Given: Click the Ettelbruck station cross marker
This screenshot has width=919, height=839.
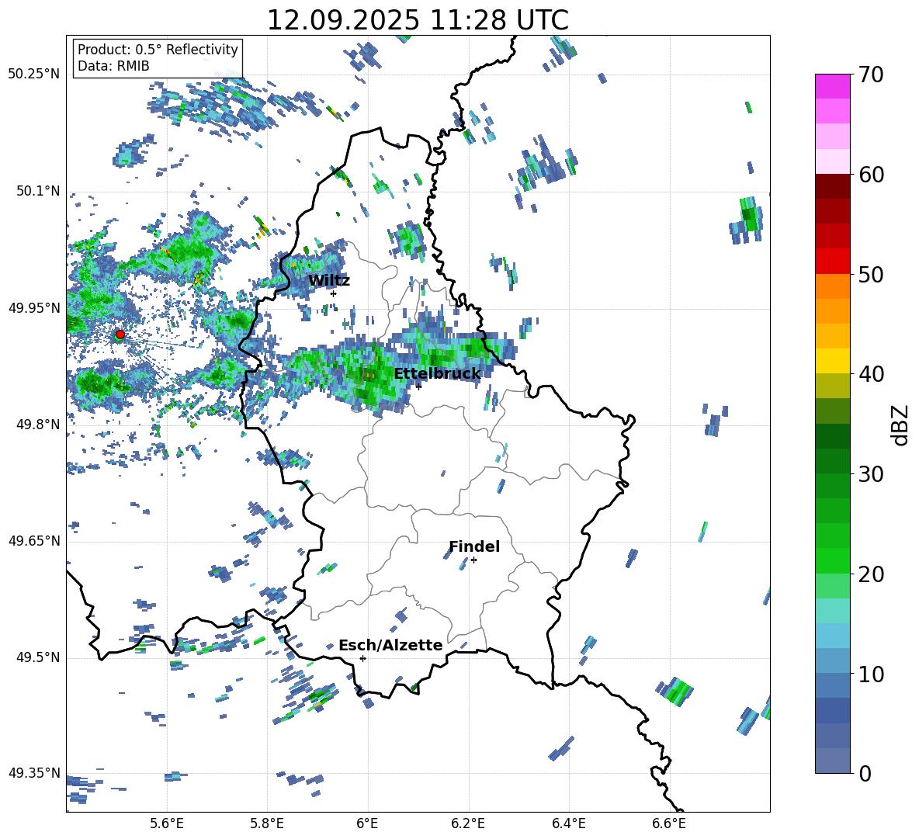Looking at the screenshot, I should (418, 386).
